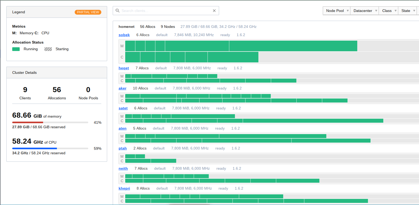
Task: Open the khepri client link
Action: pyautogui.click(x=124, y=188)
